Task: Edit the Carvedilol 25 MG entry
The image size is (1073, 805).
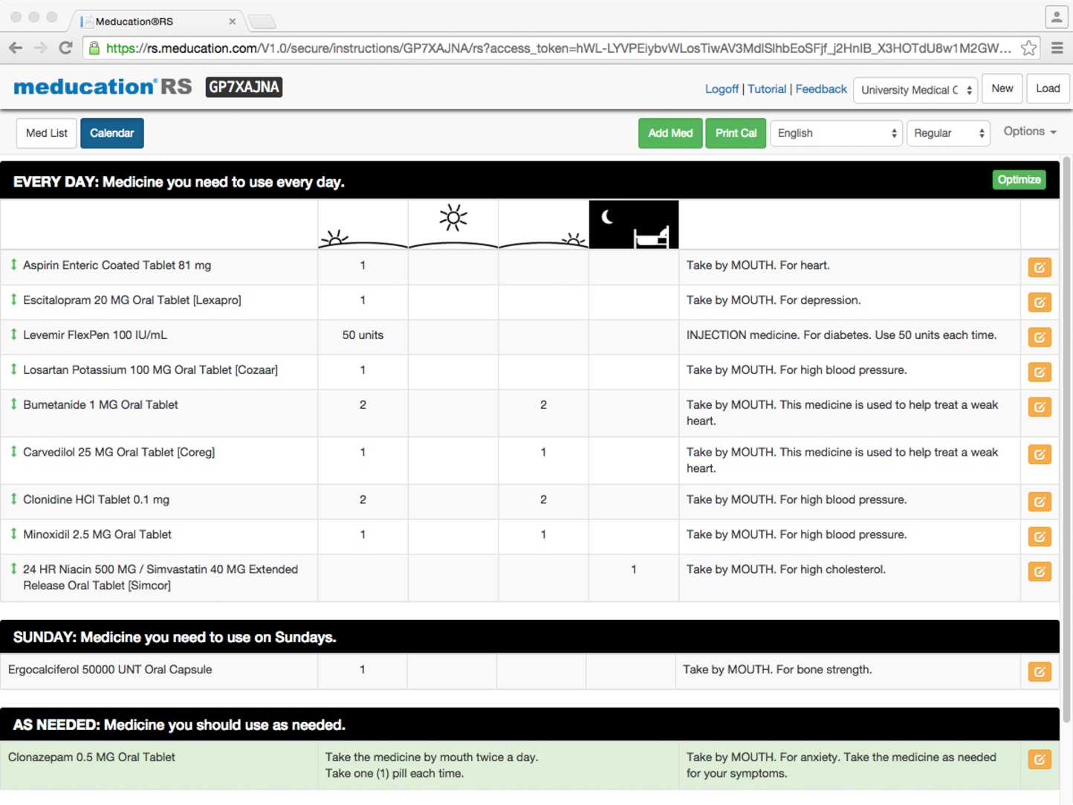Action: tap(1040, 454)
